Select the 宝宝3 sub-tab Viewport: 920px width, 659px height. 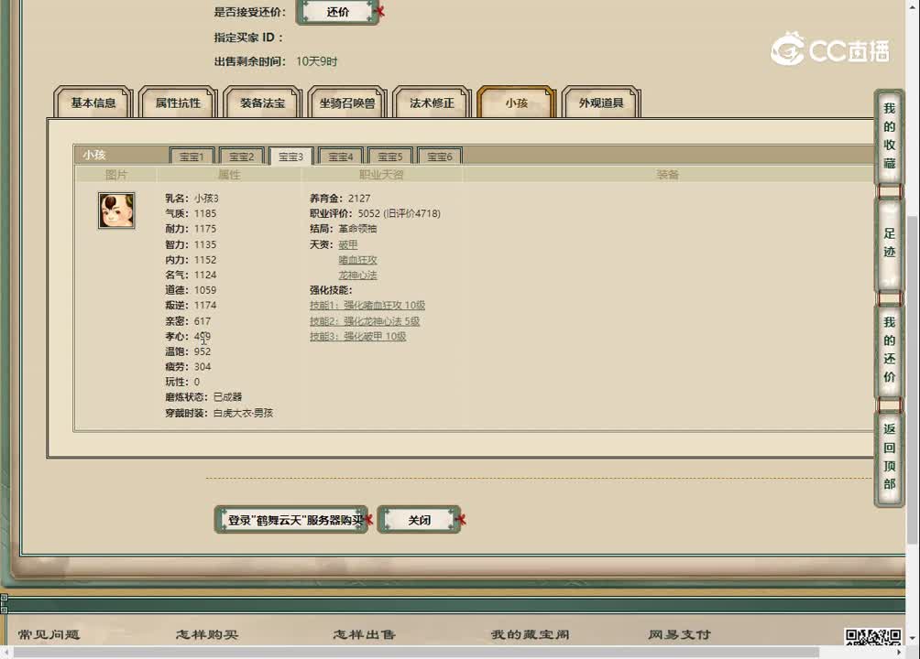point(291,157)
